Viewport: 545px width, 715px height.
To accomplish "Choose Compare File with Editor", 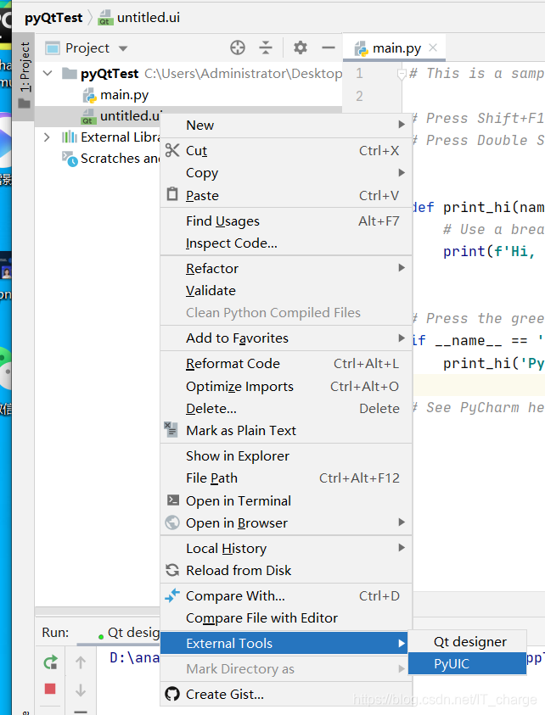I will point(286,617).
